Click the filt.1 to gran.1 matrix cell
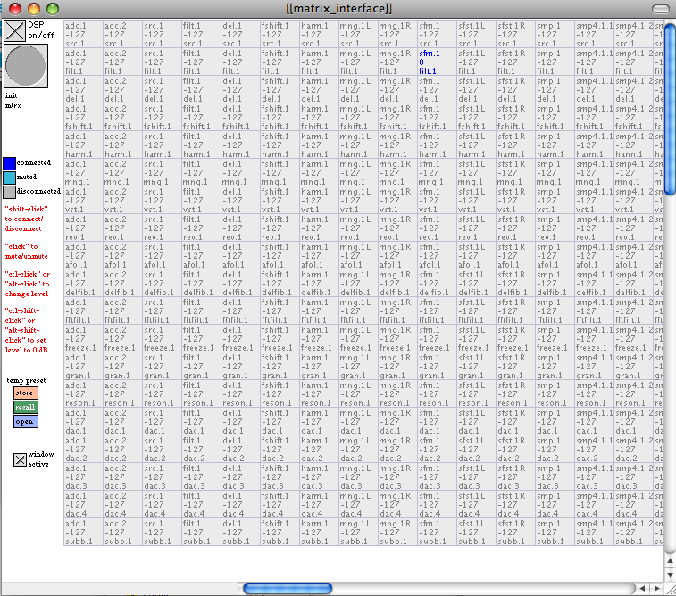The image size is (676, 596). click(200, 366)
